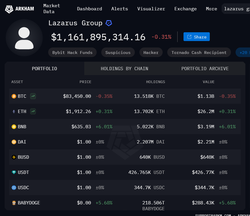This screenshot has height=216, width=250.
Task: Click the $26.2M ETH value
Action: pyautogui.click(x=206, y=111)
